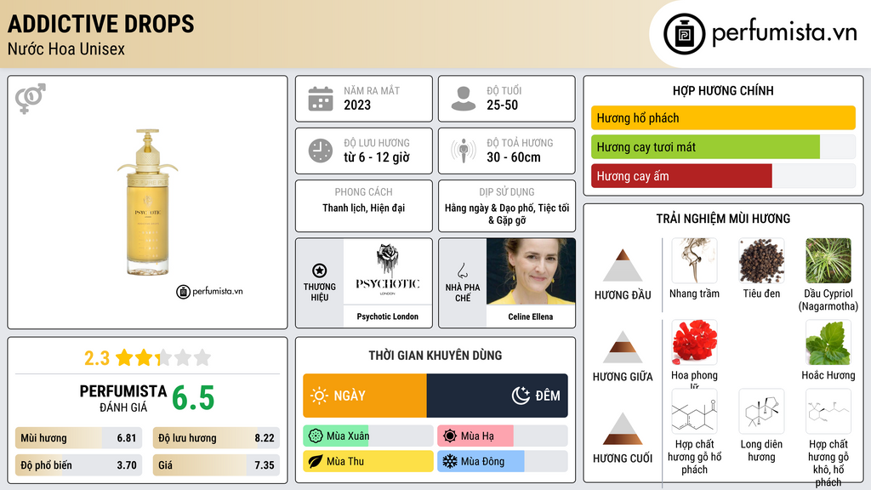Click the Thanh lịch, Hiện đại style text

[x=364, y=208]
